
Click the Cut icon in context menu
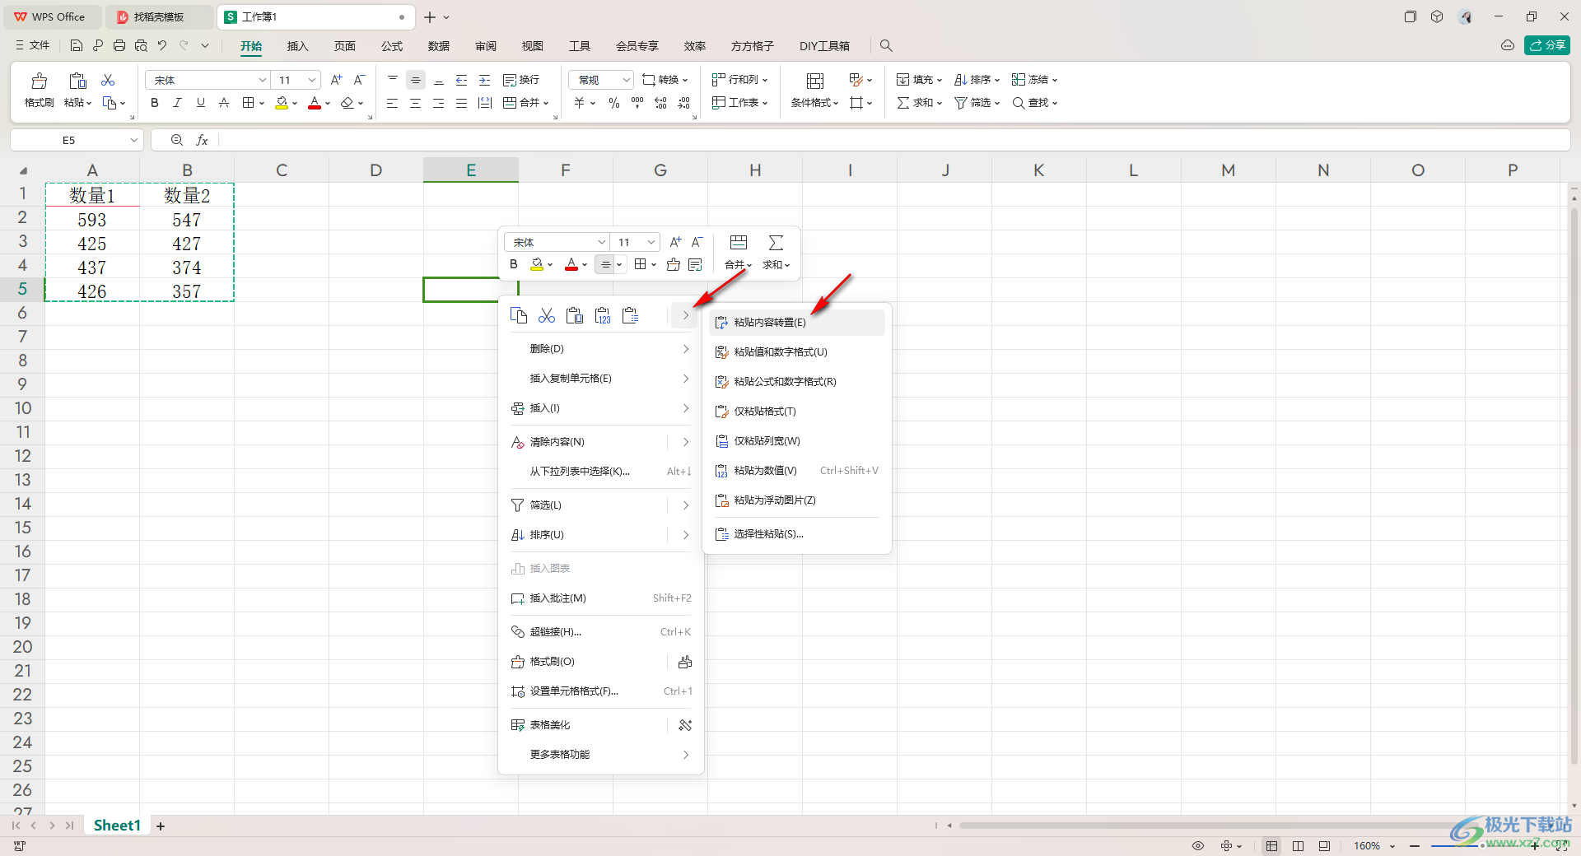(547, 315)
